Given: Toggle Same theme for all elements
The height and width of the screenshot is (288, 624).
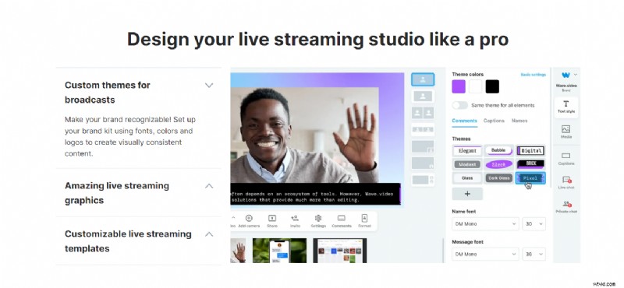Looking at the screenshot, I should point(460,105).
